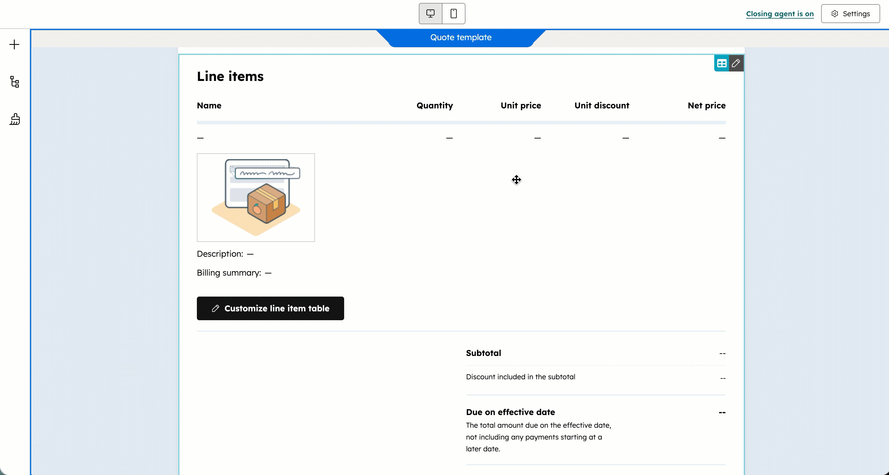Switch to mobile preview mode

click(x=453, y=14)
